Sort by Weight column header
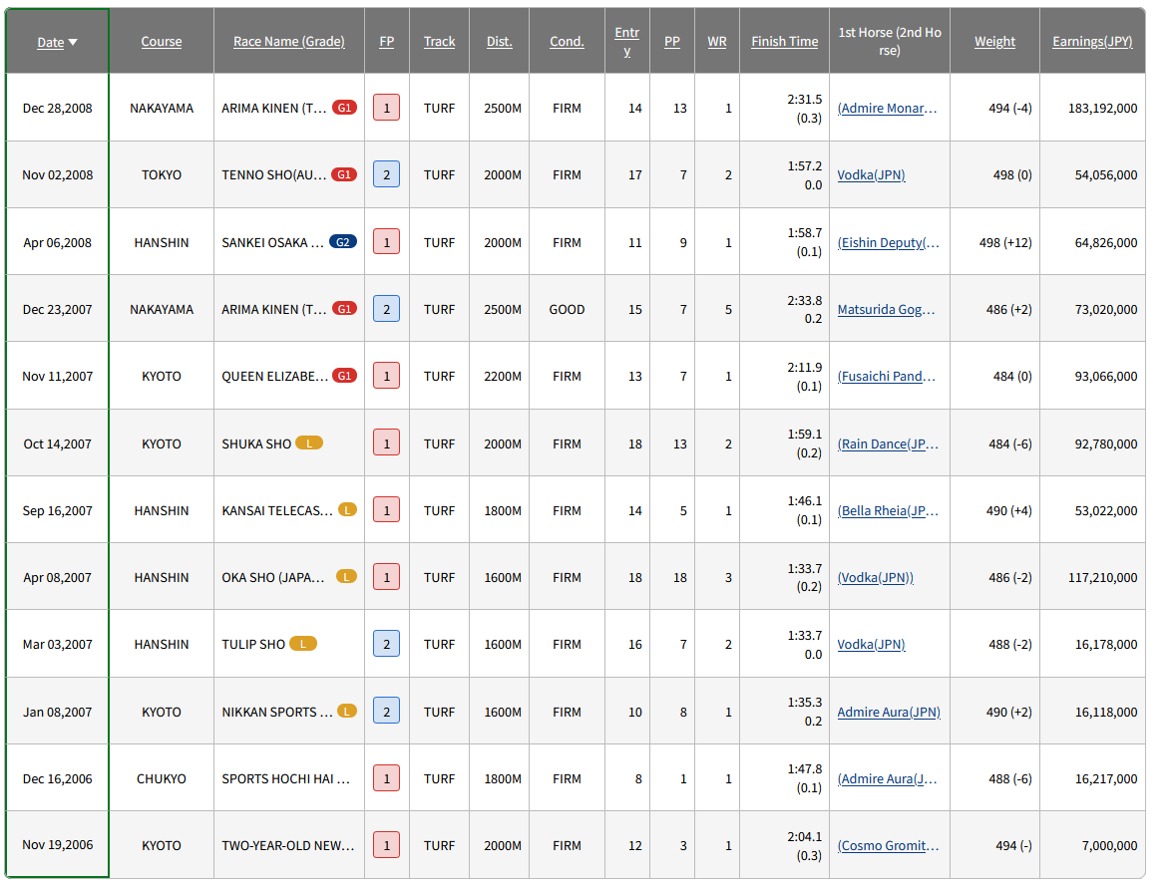Image resolution: width=1169 pixels, height=884 pixels. [x=994, y=42]
